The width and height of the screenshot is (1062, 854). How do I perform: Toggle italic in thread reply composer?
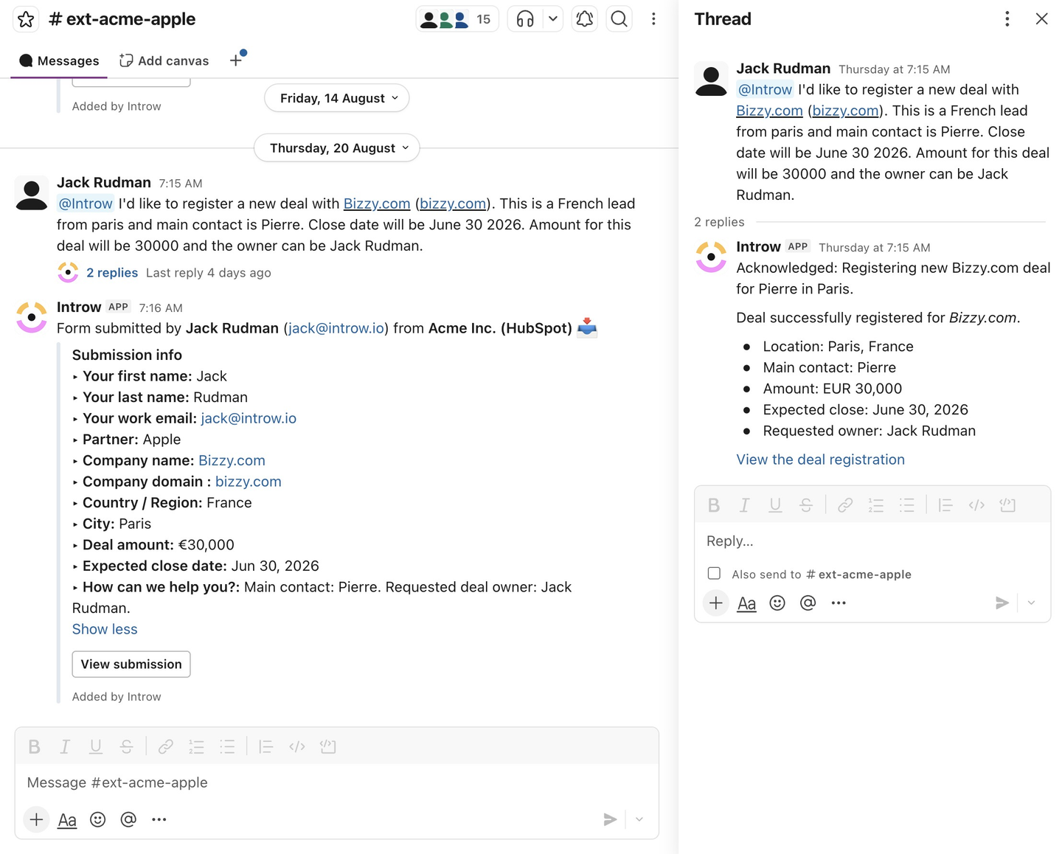pos(745,505)
